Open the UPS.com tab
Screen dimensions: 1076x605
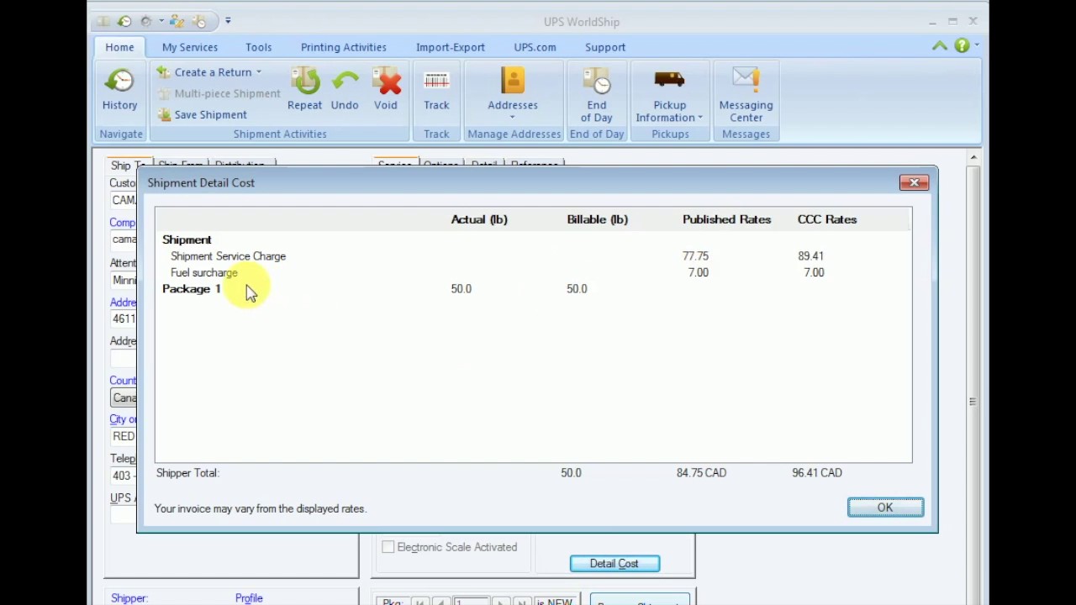pos(535,47)
